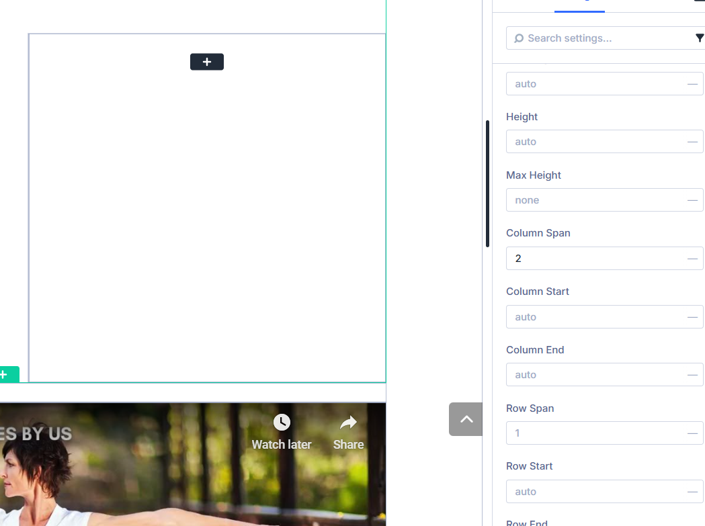Click the Column End input field
Screen dimensions: 705x526
tap(595, 375)
